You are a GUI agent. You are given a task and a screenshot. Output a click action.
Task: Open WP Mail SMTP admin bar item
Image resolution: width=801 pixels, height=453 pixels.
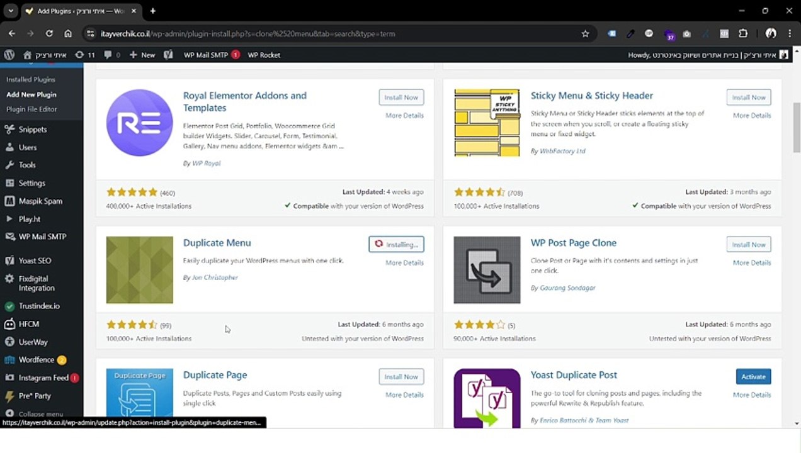click(x=212, y=55)
